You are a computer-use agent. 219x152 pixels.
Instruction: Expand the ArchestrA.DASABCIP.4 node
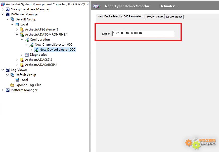(x=17, y=65)
